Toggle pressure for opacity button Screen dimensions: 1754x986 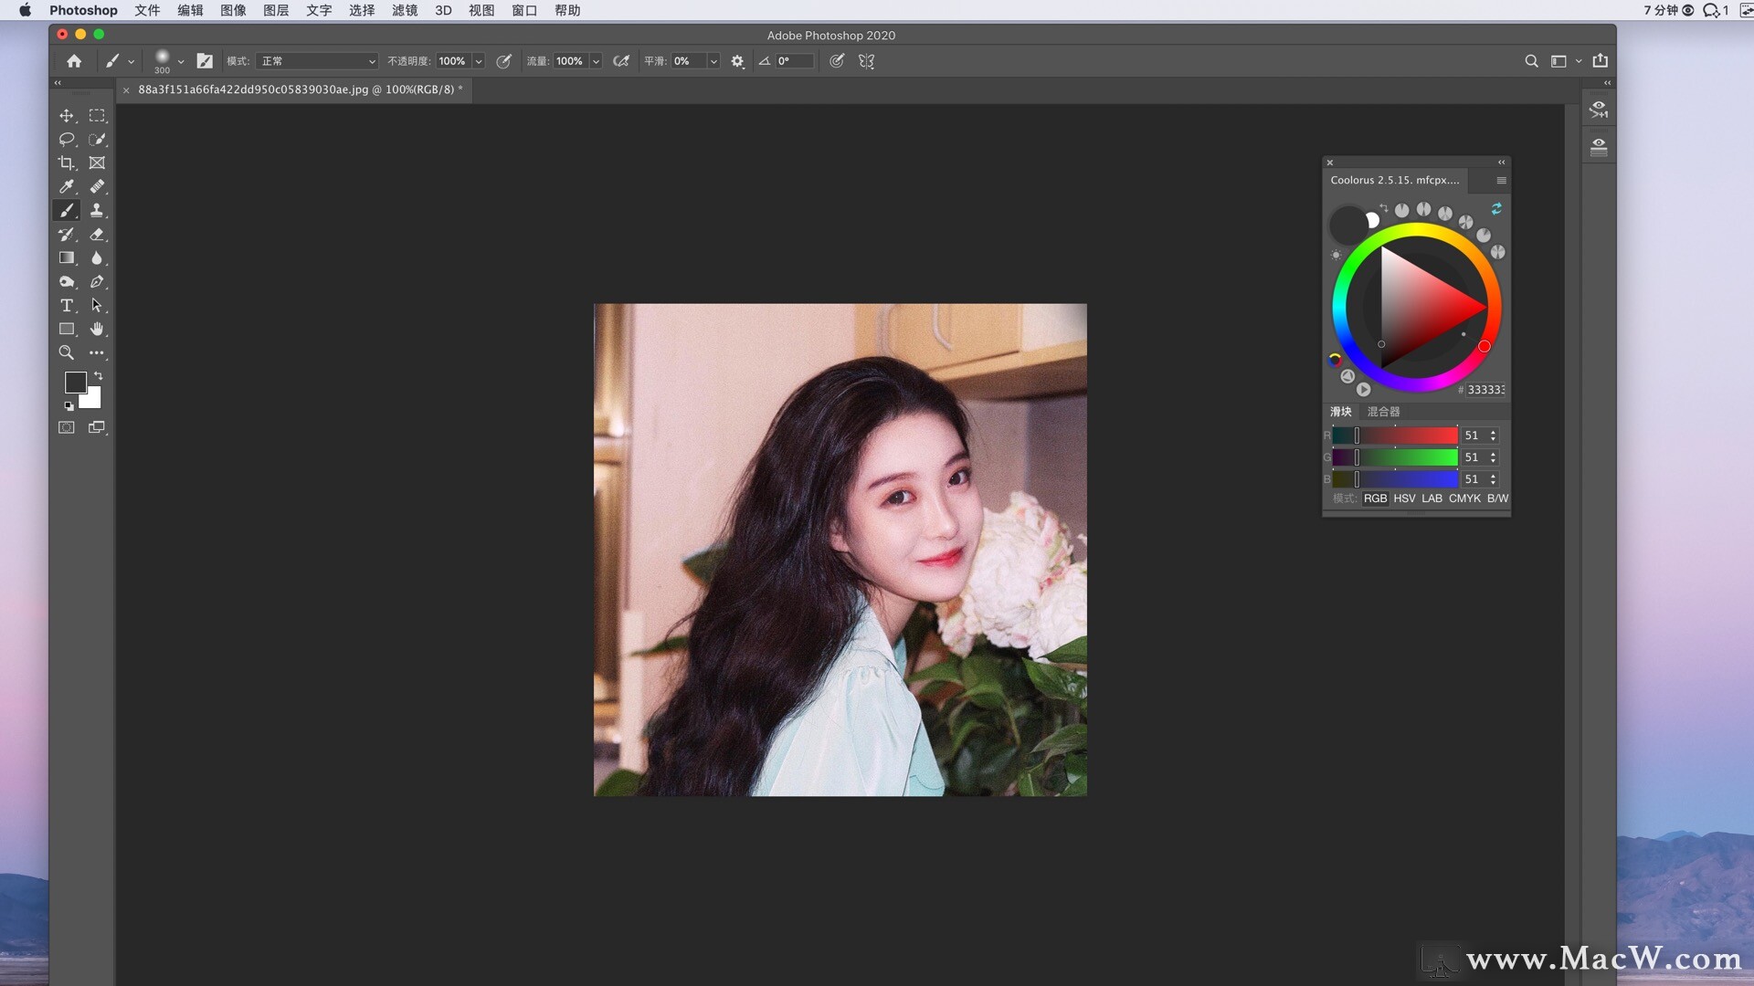(503, 61)
